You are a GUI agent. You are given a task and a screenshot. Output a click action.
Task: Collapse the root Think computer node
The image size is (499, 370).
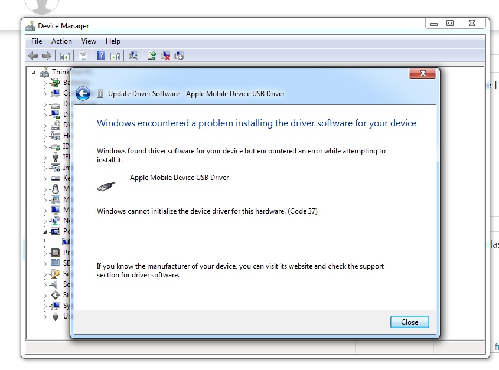click(34, 73)
